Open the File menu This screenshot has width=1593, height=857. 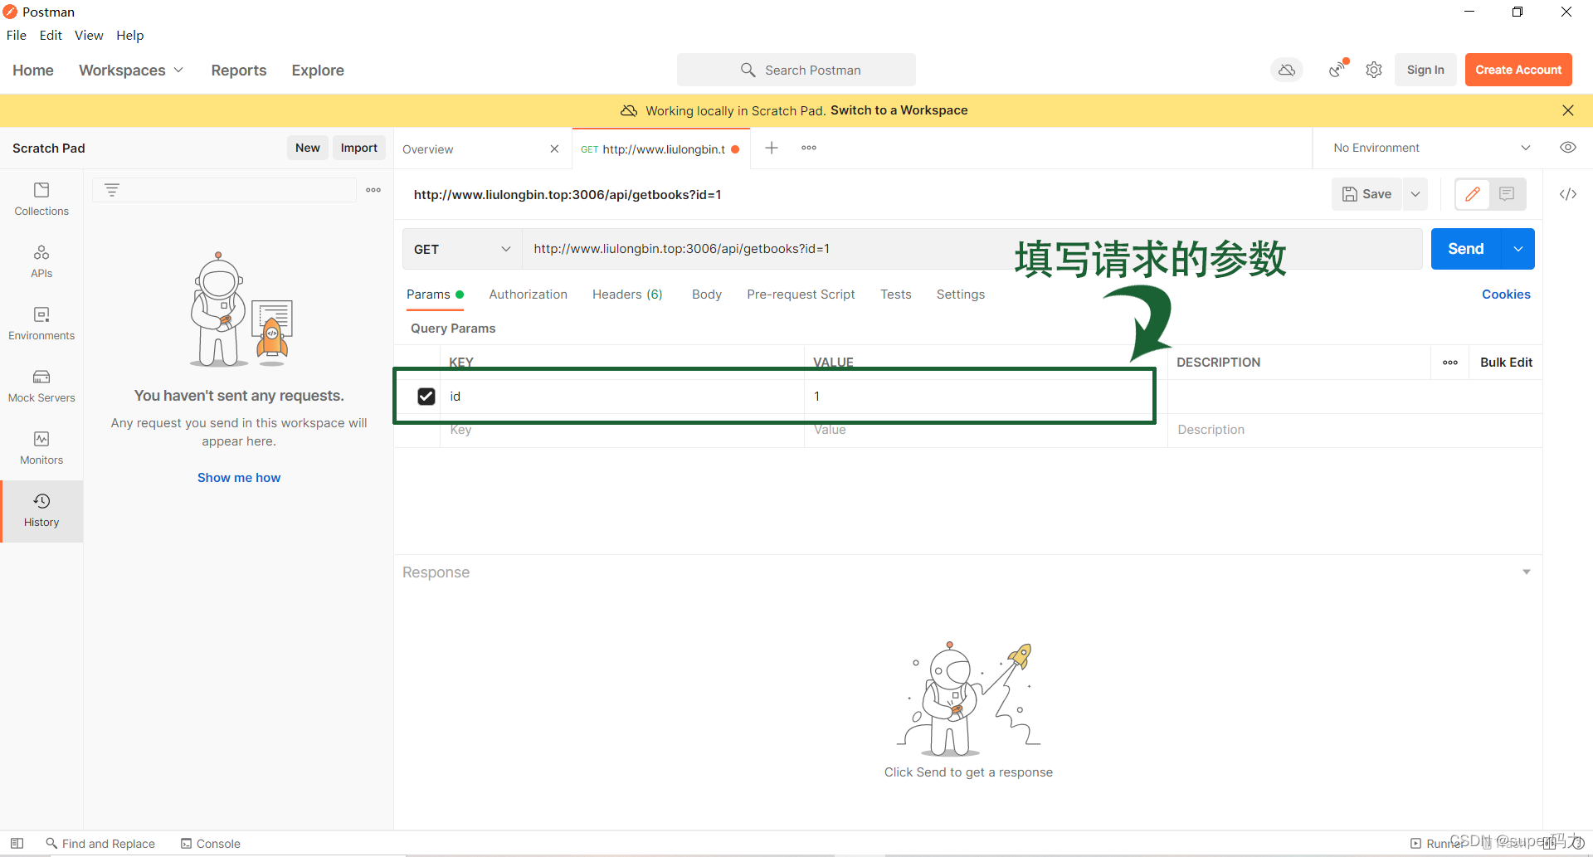pyautogui.click(x=17, y=35)
